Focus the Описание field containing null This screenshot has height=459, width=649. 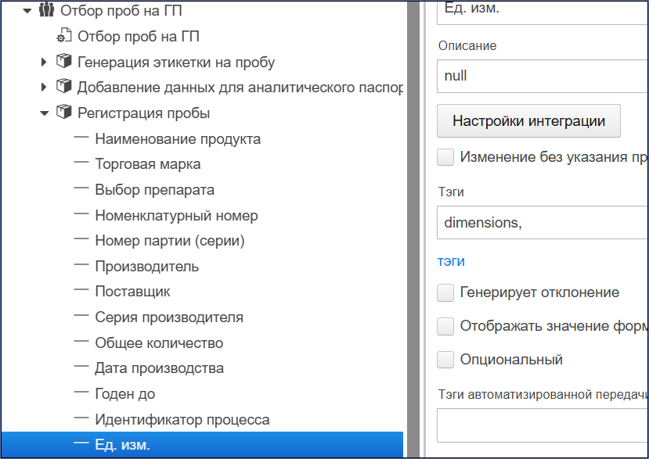(543, 76)
